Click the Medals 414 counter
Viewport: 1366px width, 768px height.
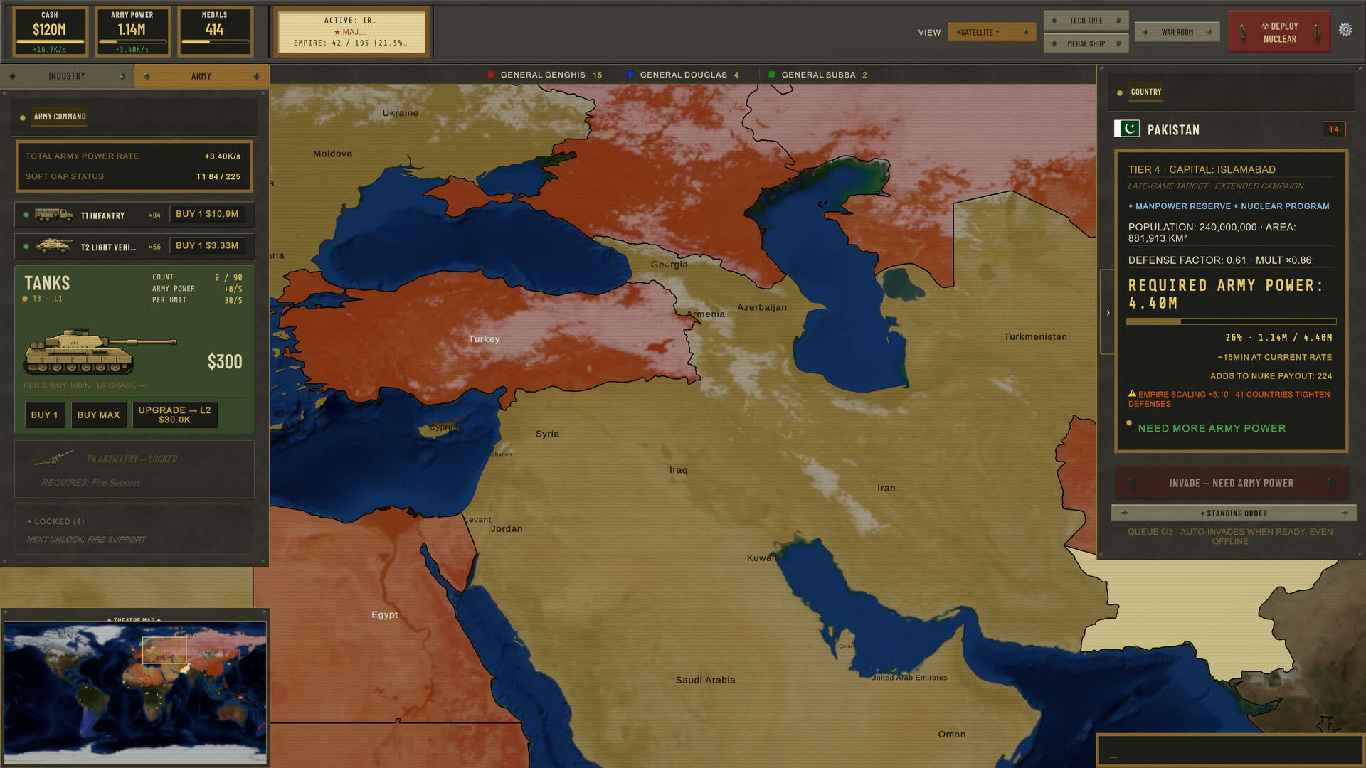(x=214, y=32)
